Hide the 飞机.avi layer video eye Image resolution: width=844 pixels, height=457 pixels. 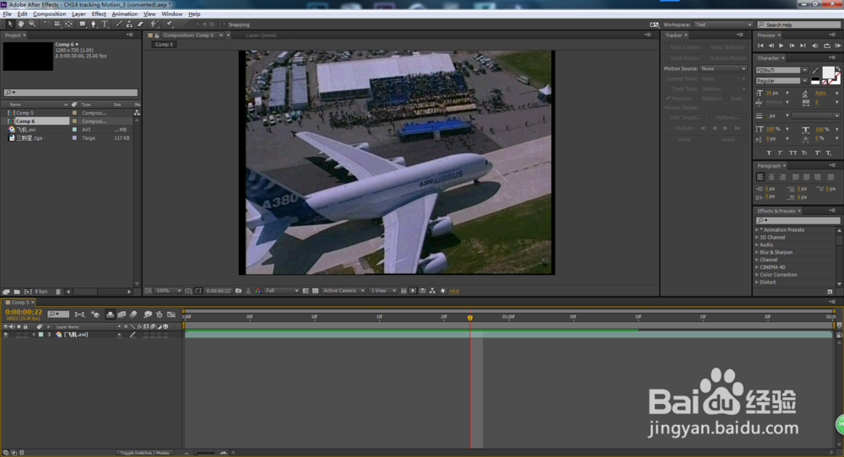tap(6, 335)
